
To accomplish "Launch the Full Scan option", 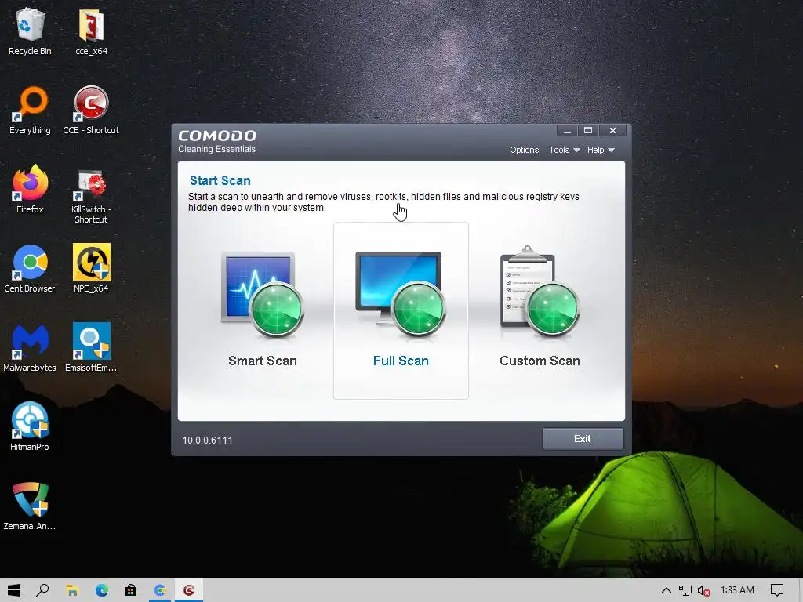I will point(401,310).
